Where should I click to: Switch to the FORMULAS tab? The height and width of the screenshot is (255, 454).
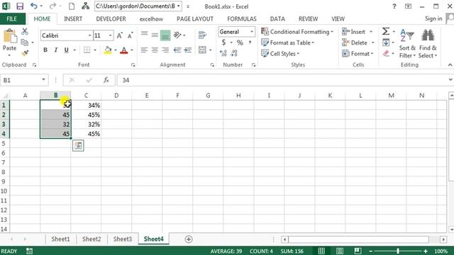tap(242, 19)
